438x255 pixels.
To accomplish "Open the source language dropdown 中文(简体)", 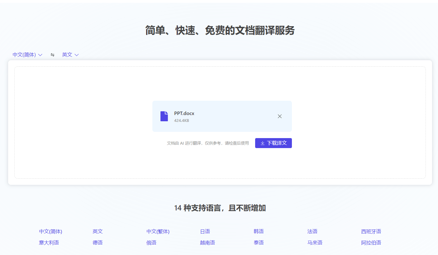I will coord(24,54).
